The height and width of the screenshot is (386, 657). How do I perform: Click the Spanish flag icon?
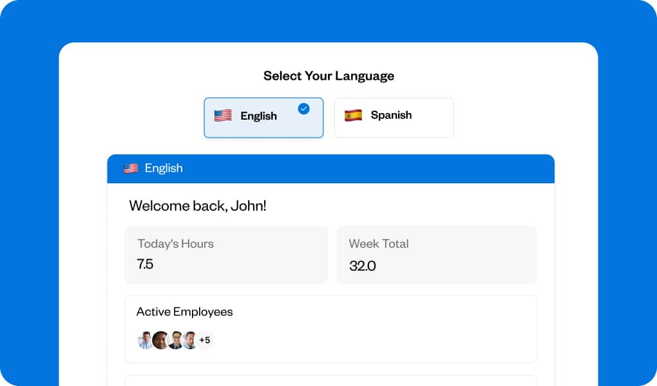click(354, 116)
